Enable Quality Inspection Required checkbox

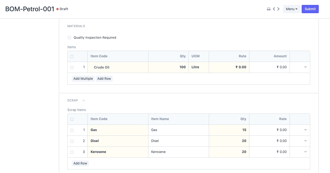[x=70, y=38]
